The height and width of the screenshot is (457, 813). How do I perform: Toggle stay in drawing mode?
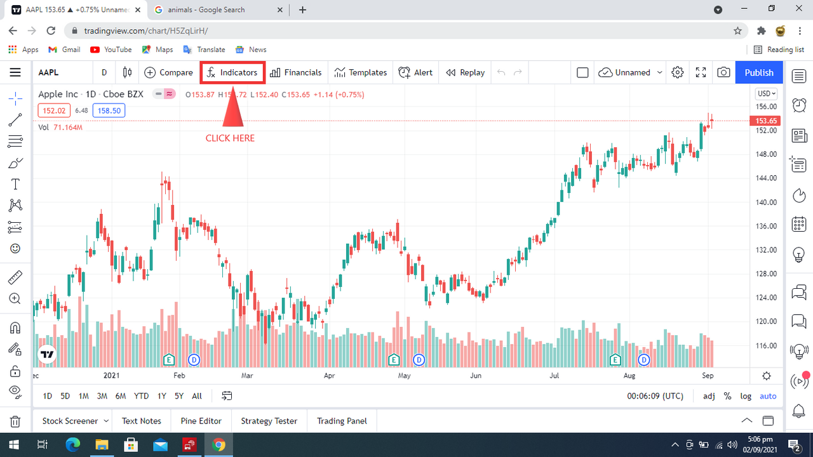tap(15, 349)
